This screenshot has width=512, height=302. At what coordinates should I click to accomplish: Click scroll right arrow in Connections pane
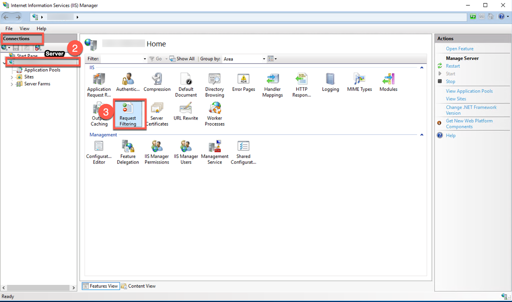74,288
